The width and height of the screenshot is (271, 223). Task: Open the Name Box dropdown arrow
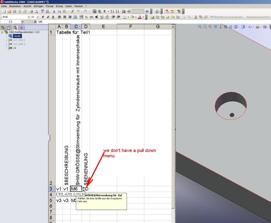pos(23,22)
